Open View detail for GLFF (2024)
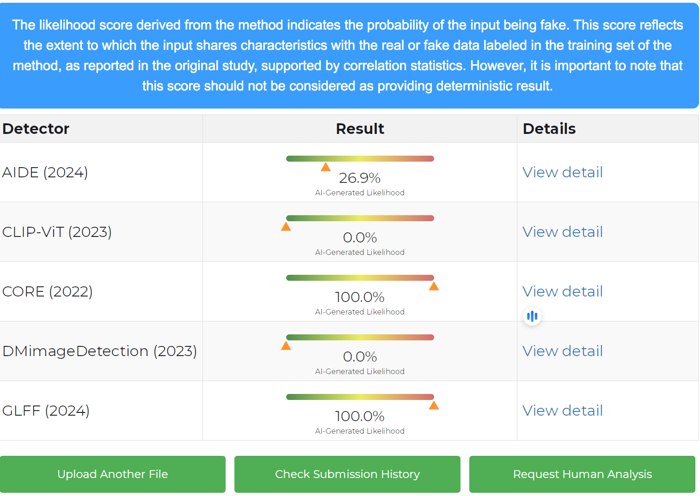700x496 pixels. (x=562, y=411)
